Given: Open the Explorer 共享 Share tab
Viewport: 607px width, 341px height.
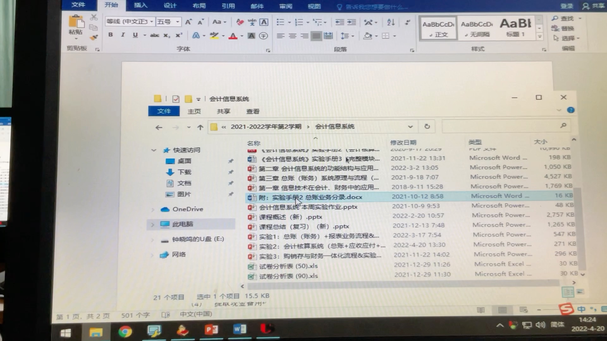Looking at the screenshot, I should pyautogui.click(x=224, y=111).
